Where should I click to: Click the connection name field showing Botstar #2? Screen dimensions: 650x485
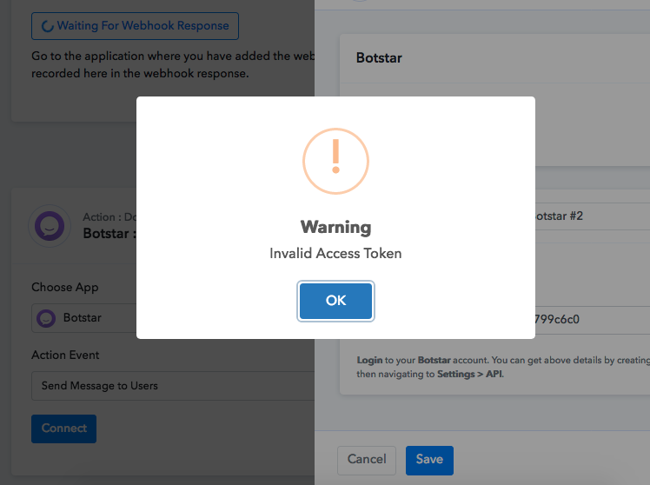[x=593, y=216]
